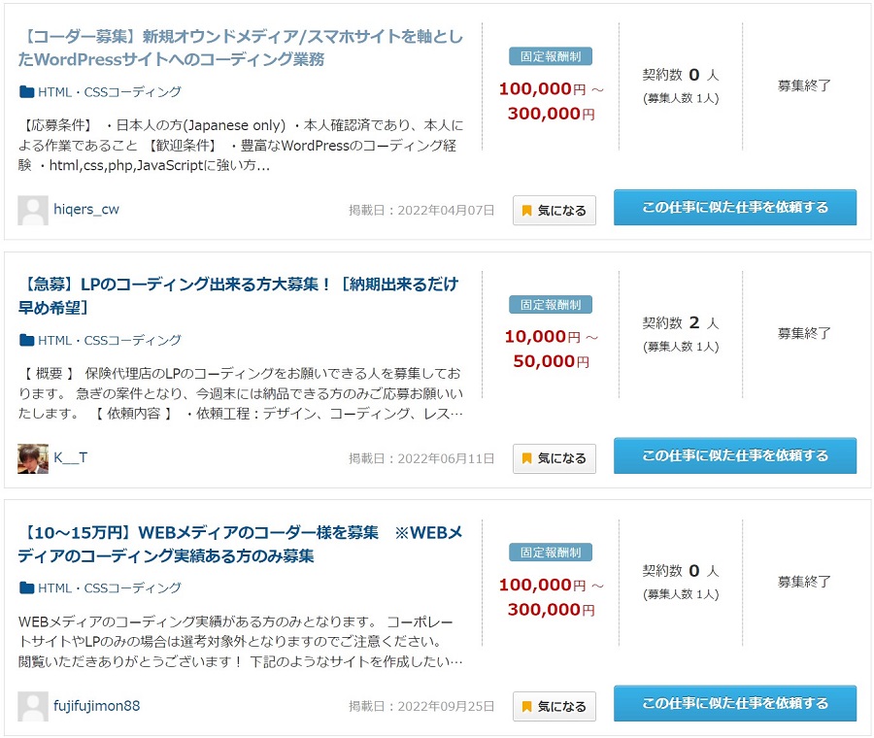Visit the hiqers_cw username link
Image resolution: width=874 pixels, height=738 pixels.
click(x=86, y=210)
